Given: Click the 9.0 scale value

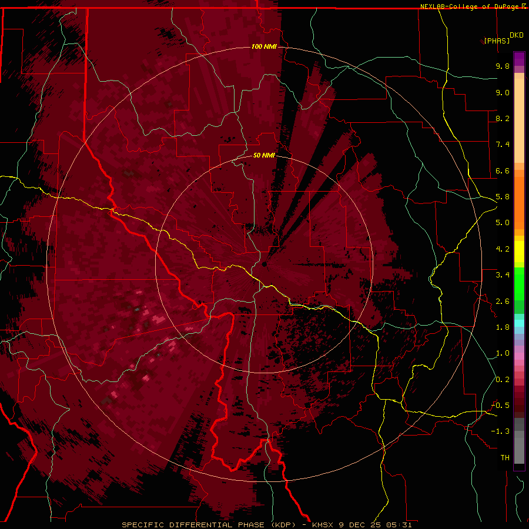Looking at the screenshot, I should 503,92.
